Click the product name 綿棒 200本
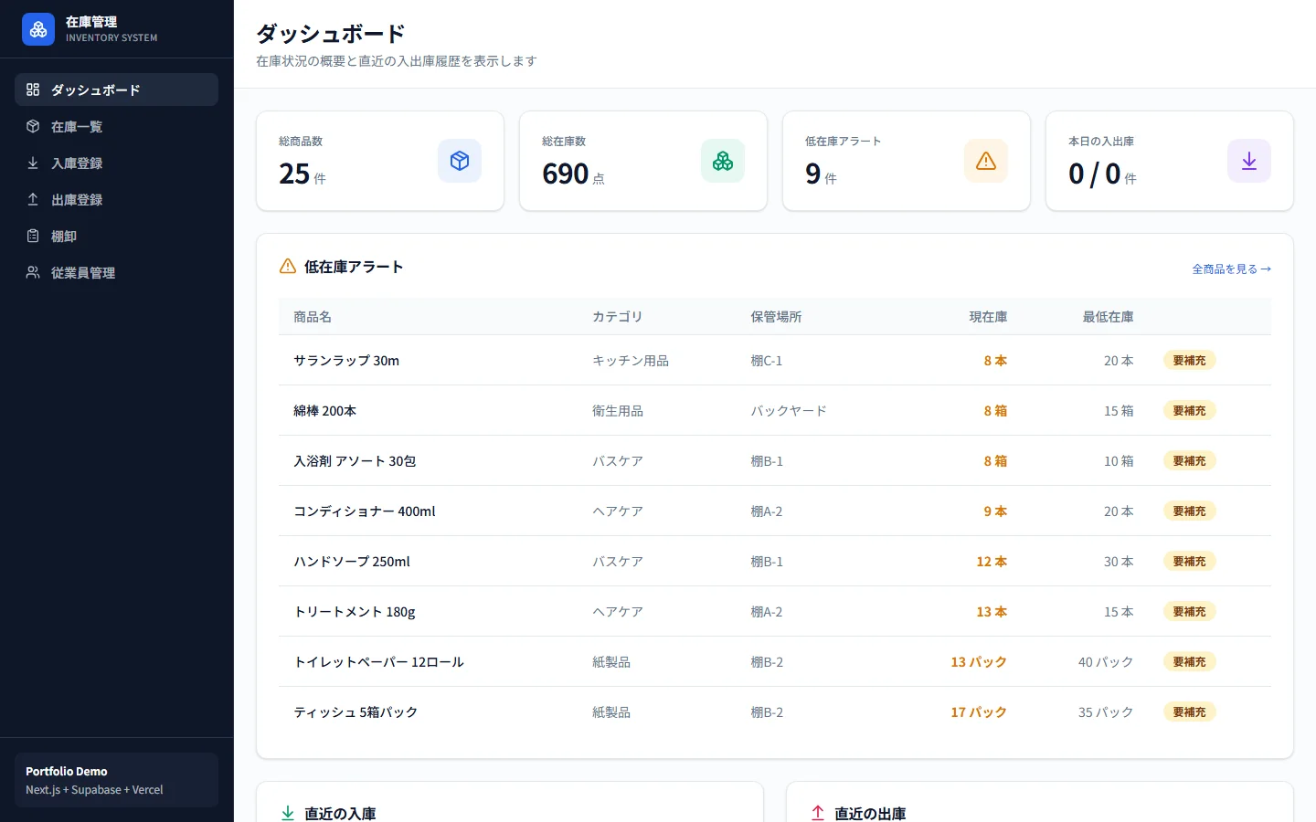 pos(324,411)
